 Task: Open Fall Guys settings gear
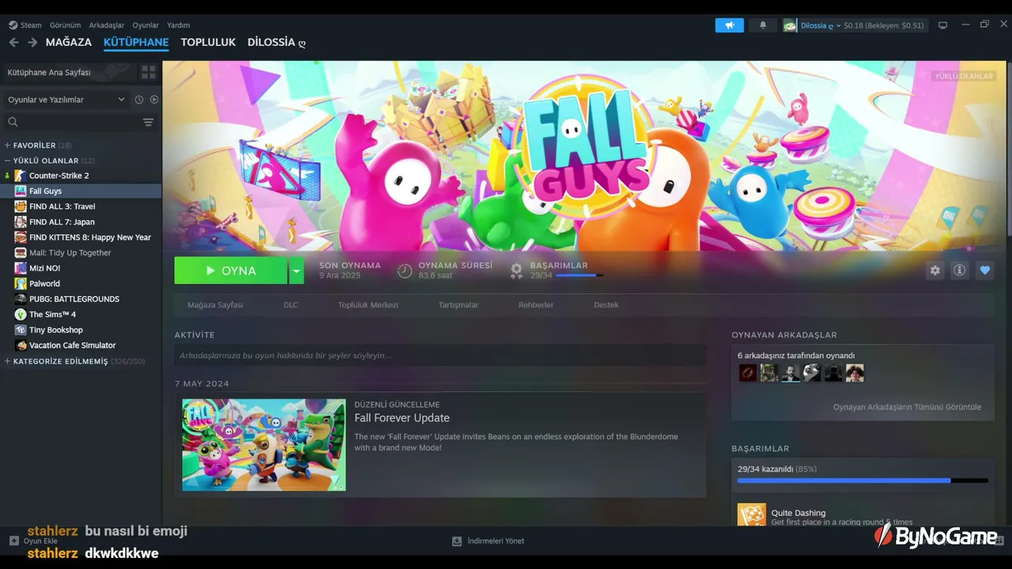[x=935, y=270]
